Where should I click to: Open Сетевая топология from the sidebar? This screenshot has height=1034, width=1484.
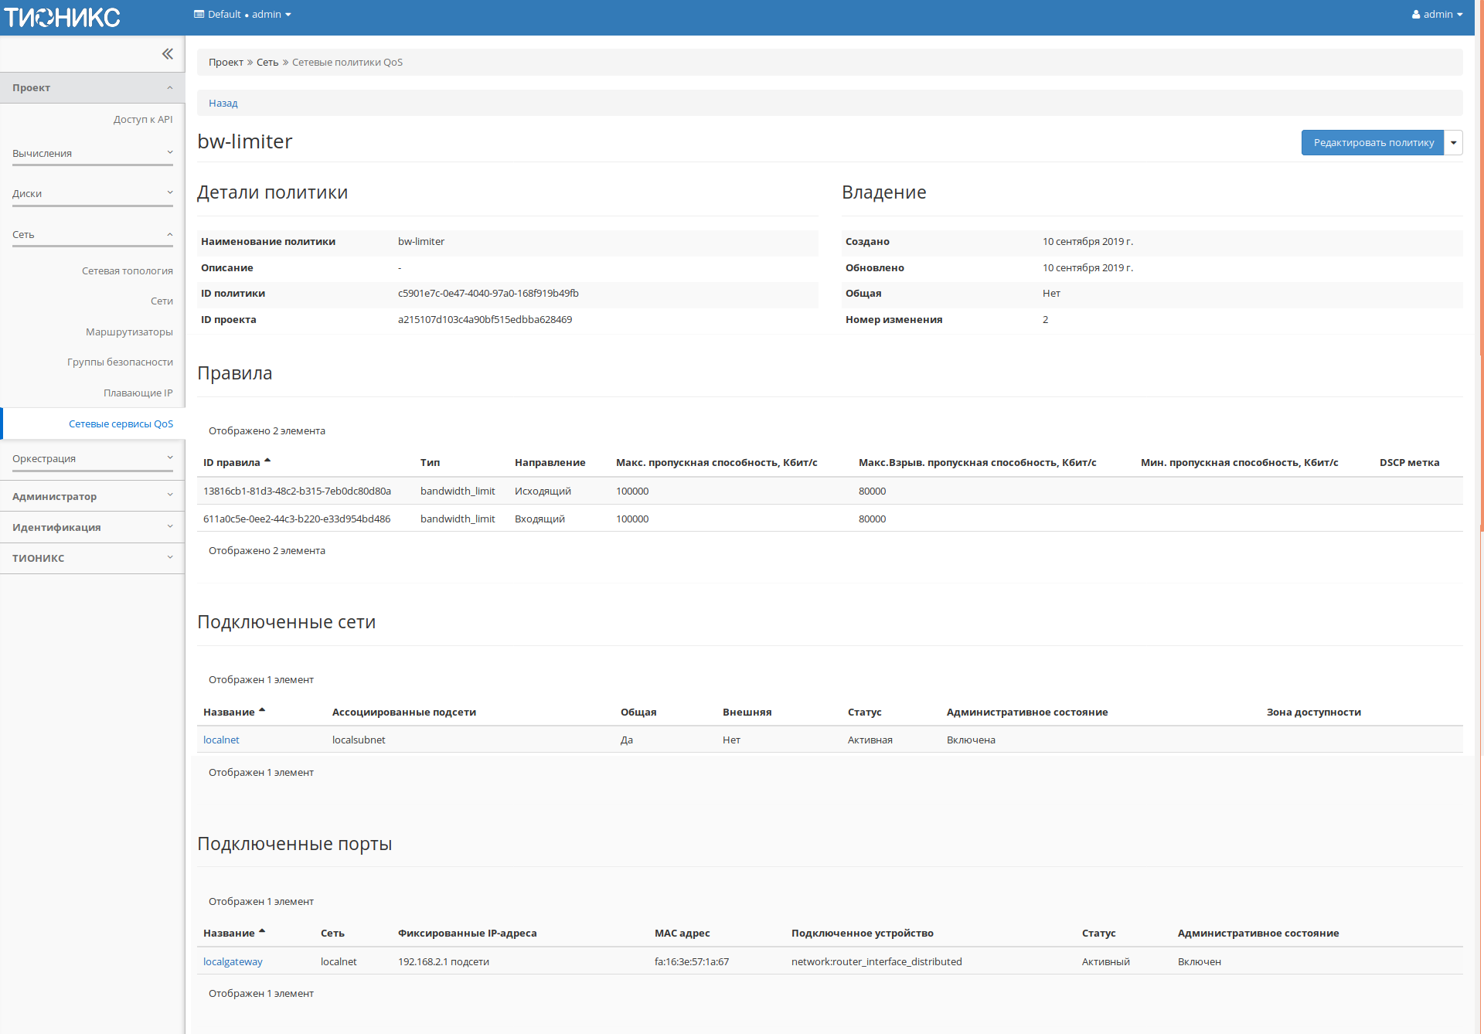[x=128, y=270]
